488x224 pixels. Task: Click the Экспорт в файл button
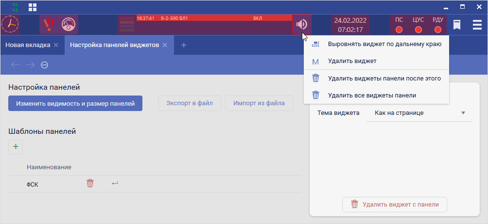(x=189, y=103)
